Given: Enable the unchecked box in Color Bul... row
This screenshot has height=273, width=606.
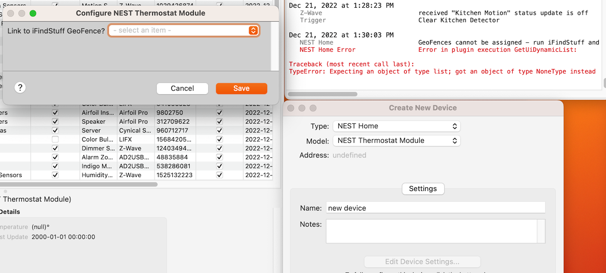Looking at the screenshot, I should [55, 139].
